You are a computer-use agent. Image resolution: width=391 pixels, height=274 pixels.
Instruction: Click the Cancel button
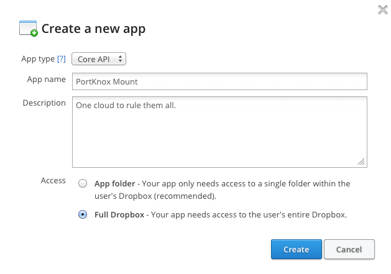coord(349,249)
